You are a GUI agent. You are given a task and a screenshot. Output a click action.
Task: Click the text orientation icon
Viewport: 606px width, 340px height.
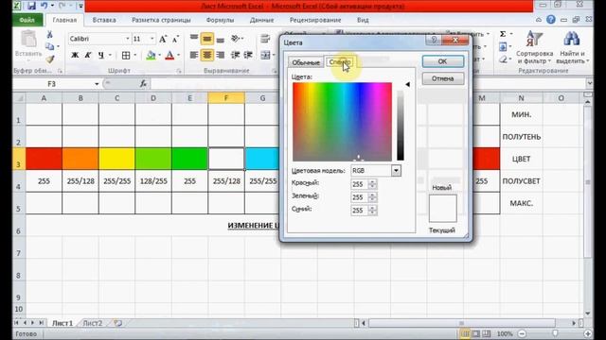click(236, 39)
